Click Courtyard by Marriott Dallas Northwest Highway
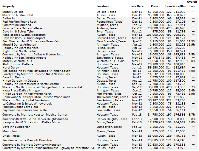 pyautogui.click(x=48, y=148)
